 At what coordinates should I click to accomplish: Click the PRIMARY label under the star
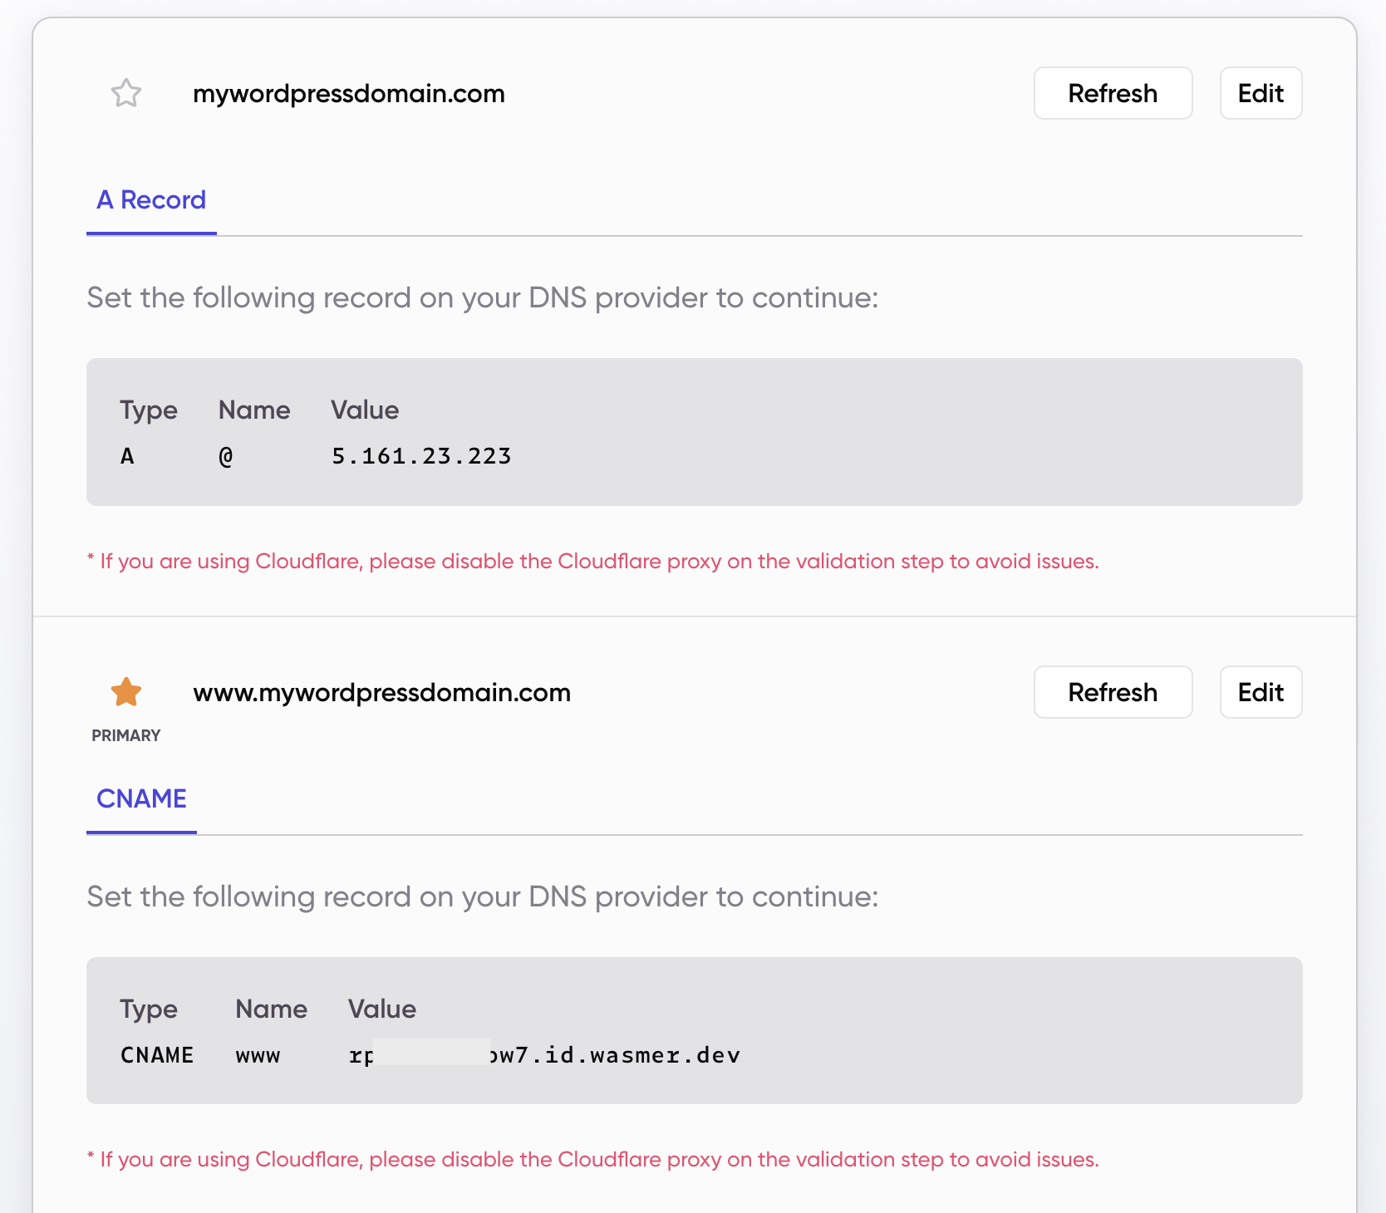[x=125, y=734]
